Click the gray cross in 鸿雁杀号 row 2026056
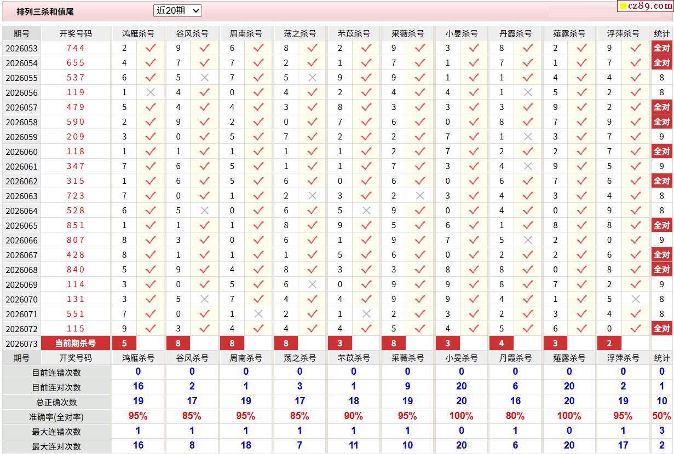The height and width of the screenshot is (454, 674). pyautogui.click(x=151, y=92)
